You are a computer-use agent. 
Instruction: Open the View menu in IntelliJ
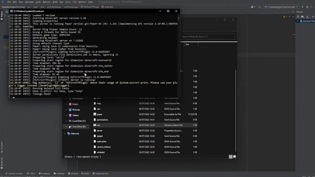[x=21, y=2]
